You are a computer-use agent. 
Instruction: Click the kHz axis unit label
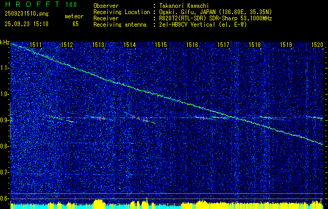coord(5,42)
